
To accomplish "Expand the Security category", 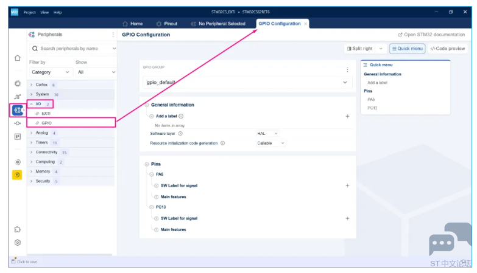I will click(31, 181).
